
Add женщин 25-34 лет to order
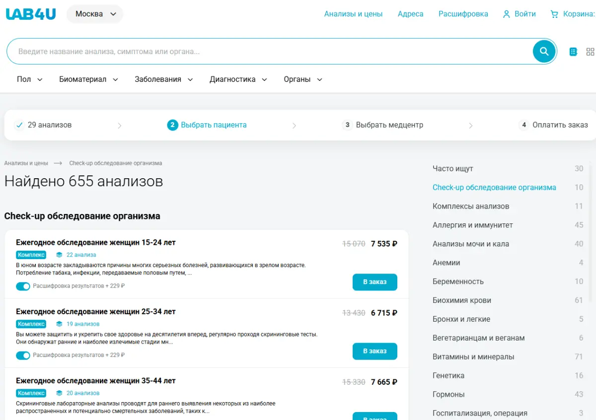(x=375, y=351)
